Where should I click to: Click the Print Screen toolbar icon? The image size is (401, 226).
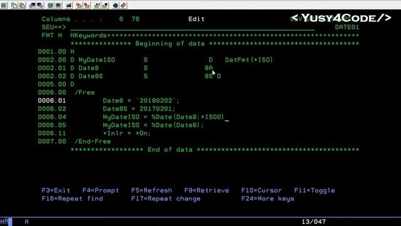pos(4,5)
